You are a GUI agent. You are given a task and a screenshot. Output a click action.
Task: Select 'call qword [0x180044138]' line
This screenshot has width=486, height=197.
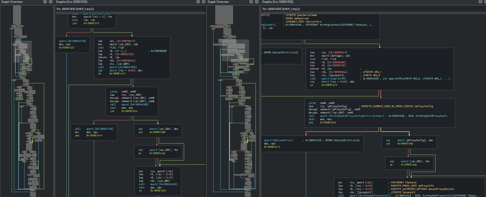coord(94,128)
